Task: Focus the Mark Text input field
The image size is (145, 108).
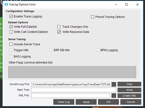Action: coord(74,90)
